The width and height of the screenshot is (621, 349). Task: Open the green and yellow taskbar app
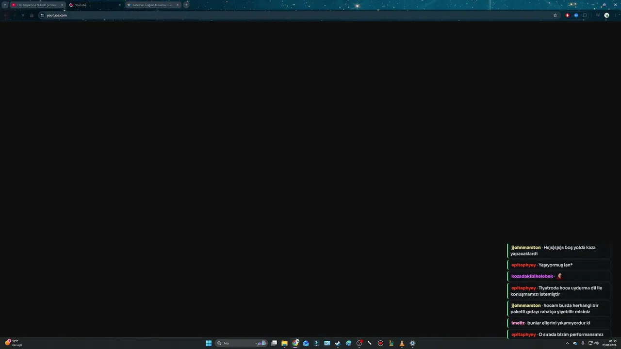[x=391, y=343]
